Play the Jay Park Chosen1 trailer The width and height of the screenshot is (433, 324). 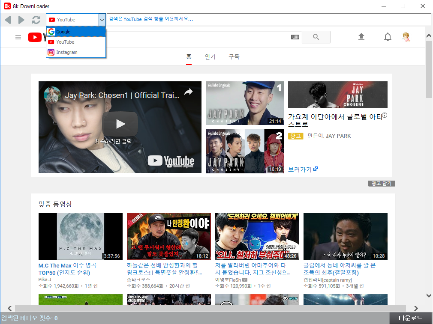click(120, 124)
